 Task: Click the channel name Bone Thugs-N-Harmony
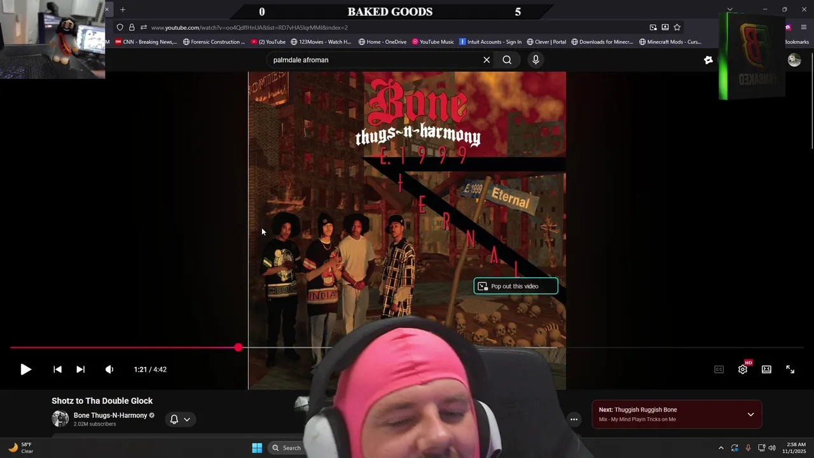(x=110, y=415)
